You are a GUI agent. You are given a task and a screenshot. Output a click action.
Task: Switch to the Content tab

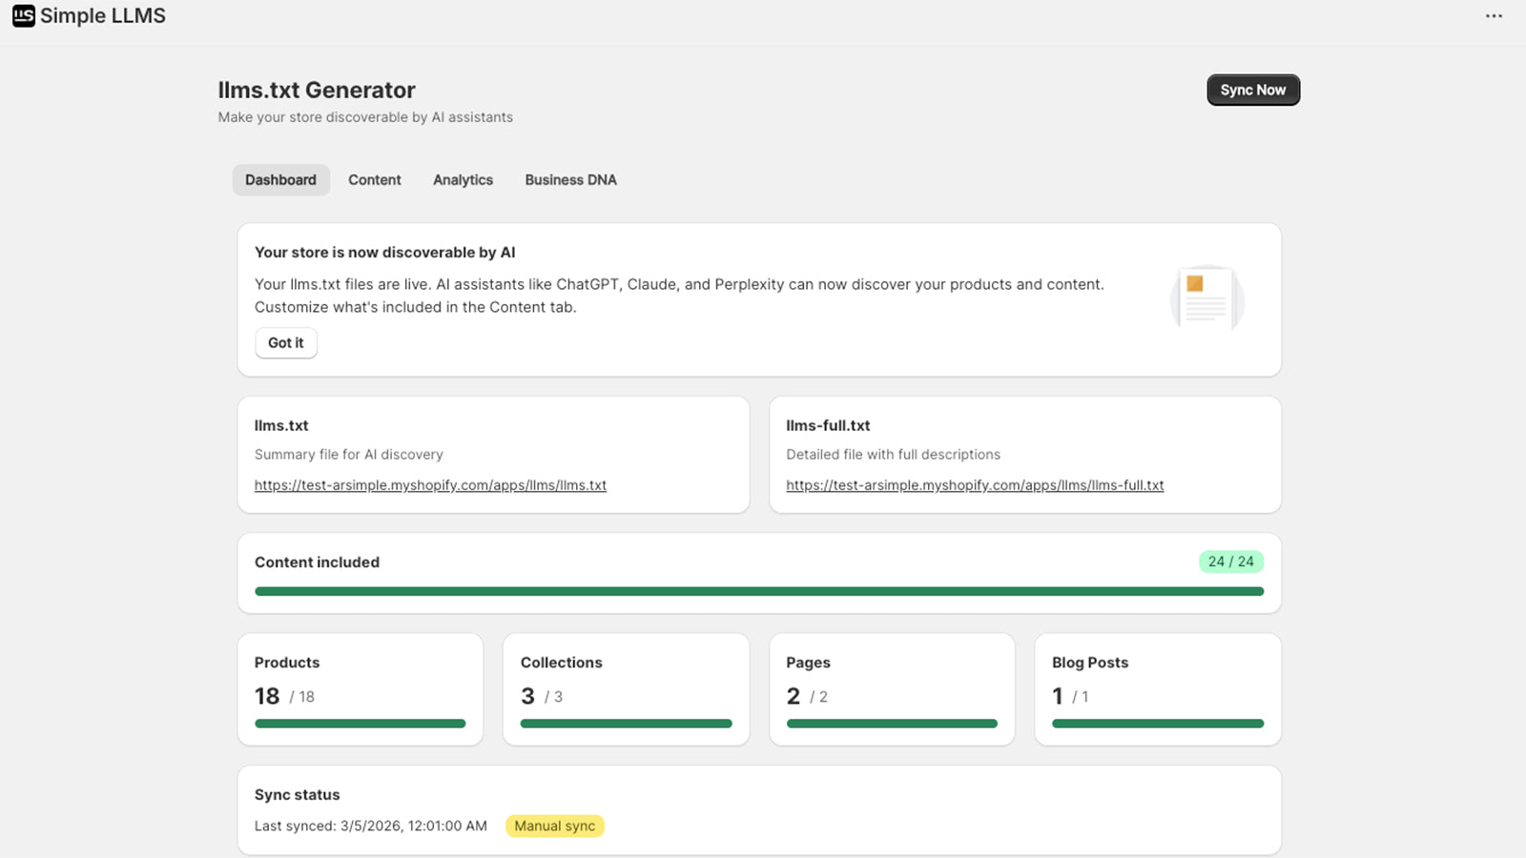374,180
